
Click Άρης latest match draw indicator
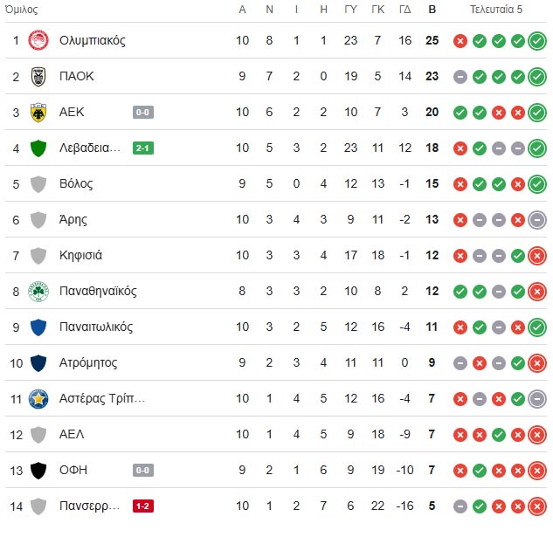tap(537, 219)
